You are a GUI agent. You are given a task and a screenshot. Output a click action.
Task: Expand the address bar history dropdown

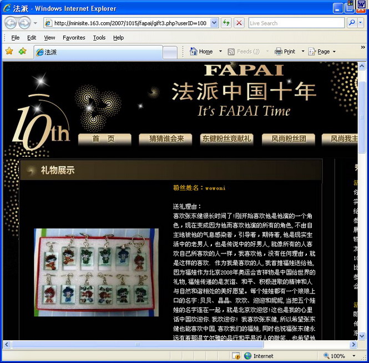pos(214,23)
